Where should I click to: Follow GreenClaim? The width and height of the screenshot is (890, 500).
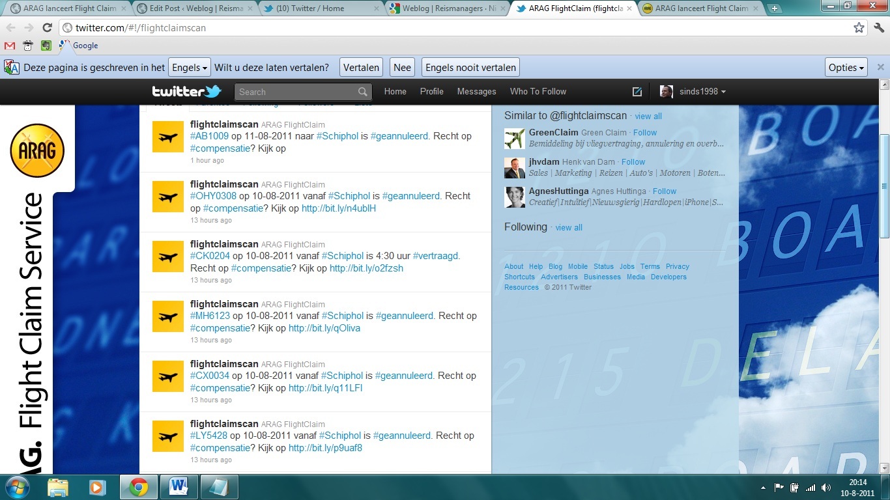(645, 133)
